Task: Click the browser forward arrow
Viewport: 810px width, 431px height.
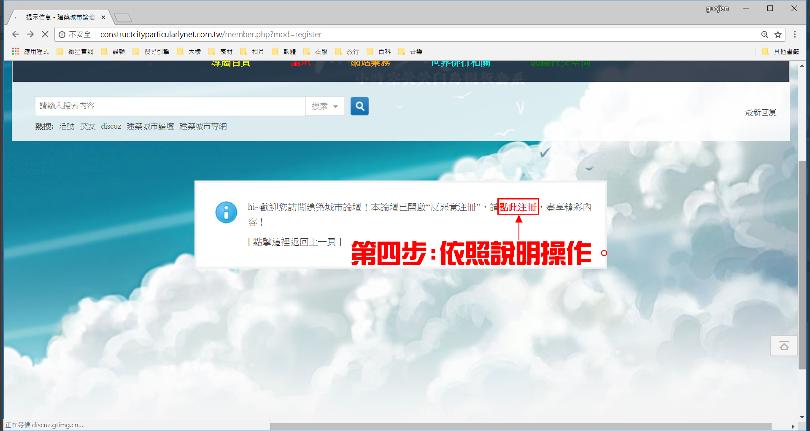Action: pos(30,34)
